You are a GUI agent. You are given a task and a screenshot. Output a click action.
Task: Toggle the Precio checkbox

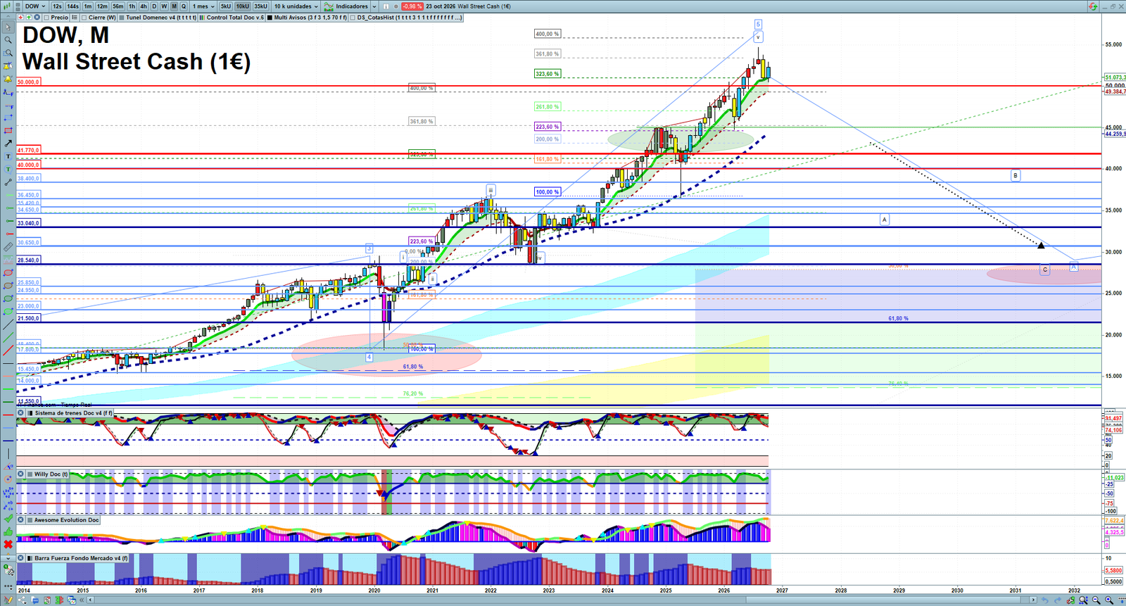[46, 18]
